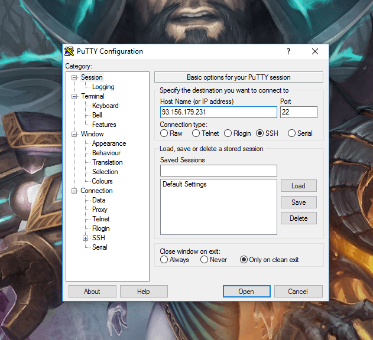The width and height of the screenshot is (373, 340).
Task: Click the Open button to connect
Action: (246, 292)
